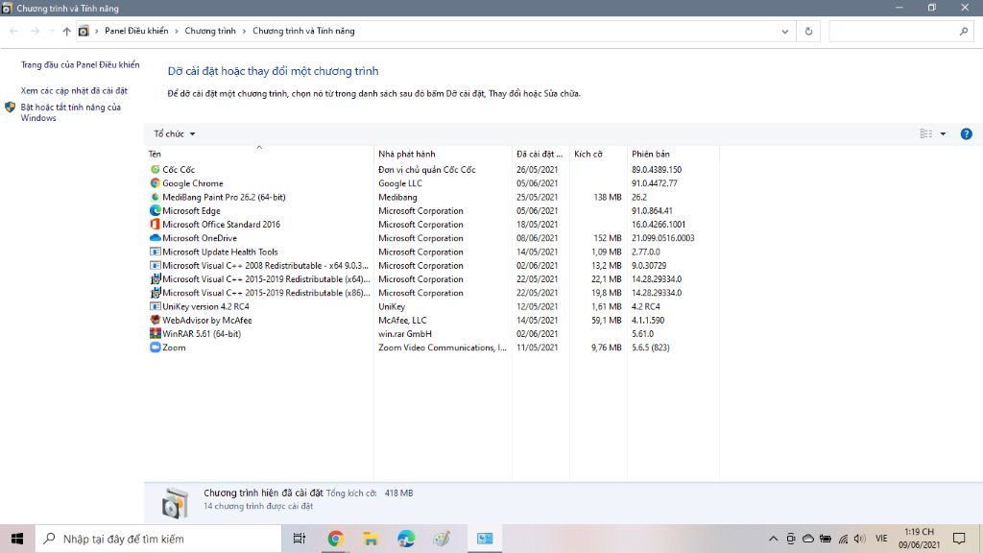The image size is (983, 553).
Task: Open Trang đầu của Panel Điều khiển
Action: pos(81,64)
